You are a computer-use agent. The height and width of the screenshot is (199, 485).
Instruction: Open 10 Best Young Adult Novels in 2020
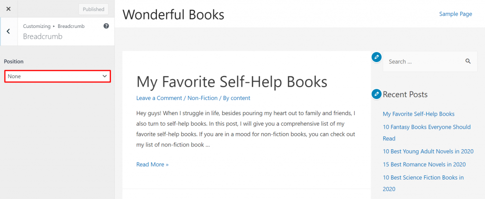(x=427, y=151)
